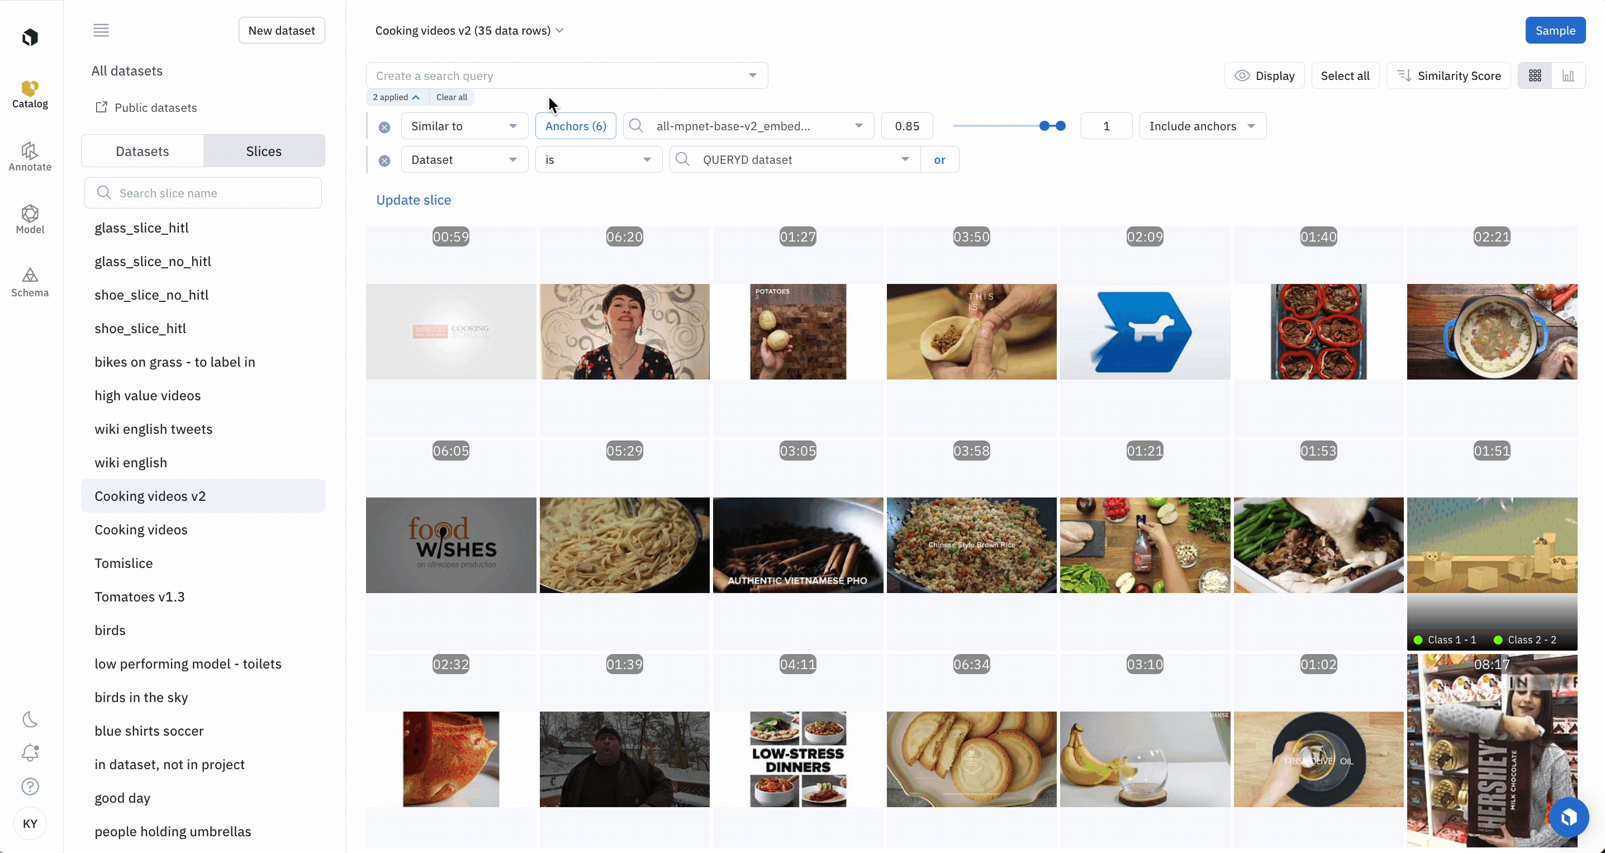Click the Update slice link
1605x853 pixels.
pyautogui.click(x=413, y=200)
